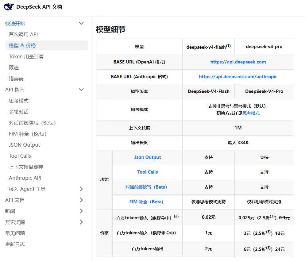Click the deepseek-v4-pro column header
Viewport: 305px width, 261px height.
[x=264, y=47]
